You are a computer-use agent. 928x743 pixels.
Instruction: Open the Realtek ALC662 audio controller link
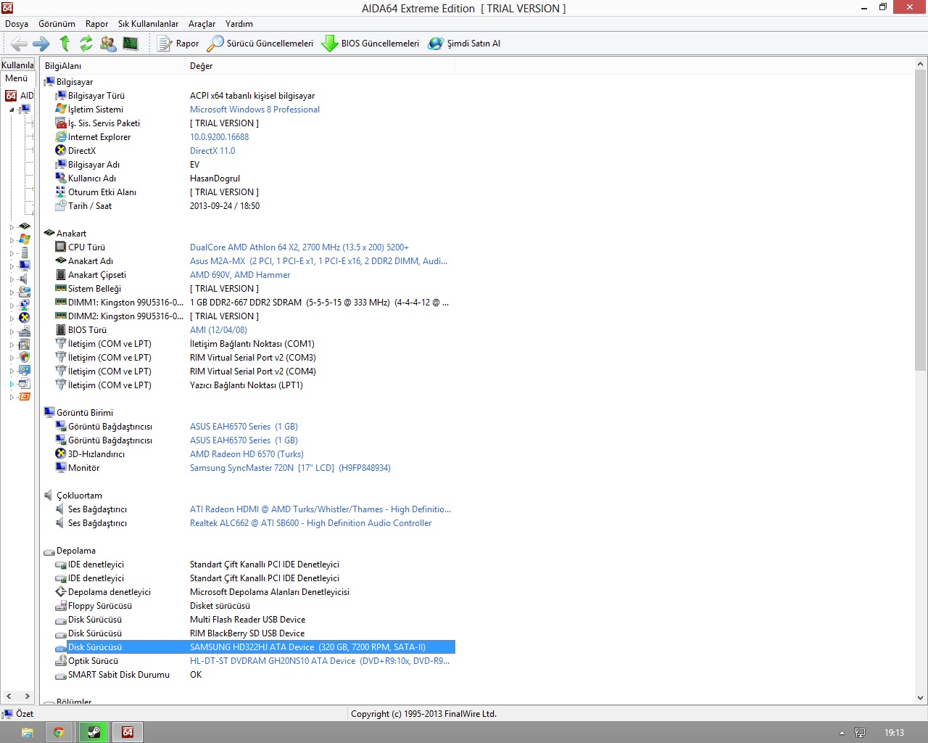pyautogui.click(x=310, y=523)
